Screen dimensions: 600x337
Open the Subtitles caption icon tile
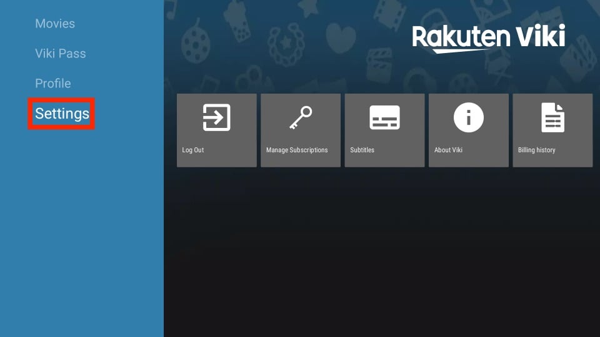(384, 130)
